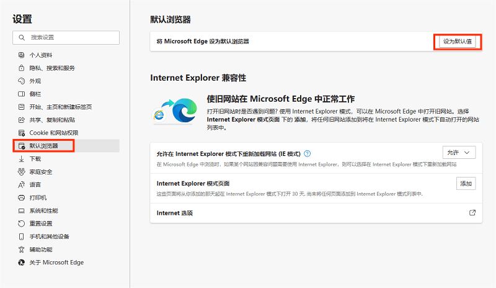The height and width of the screenshot is (288, 496).
Task: Click text 将 Microsoft Edge 设为默认浏览器
Action: tap(203, 42)
